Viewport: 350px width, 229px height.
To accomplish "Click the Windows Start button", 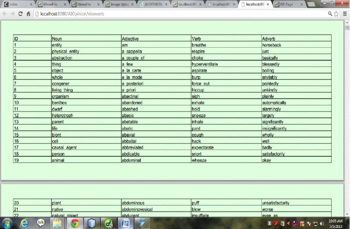I will (x=7, y=223).
